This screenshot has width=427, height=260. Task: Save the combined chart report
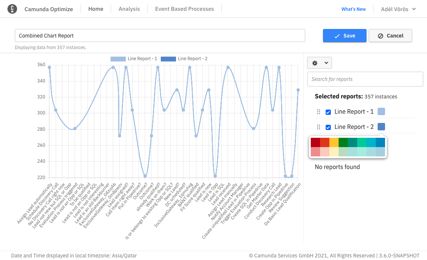[x=345, y=36]
